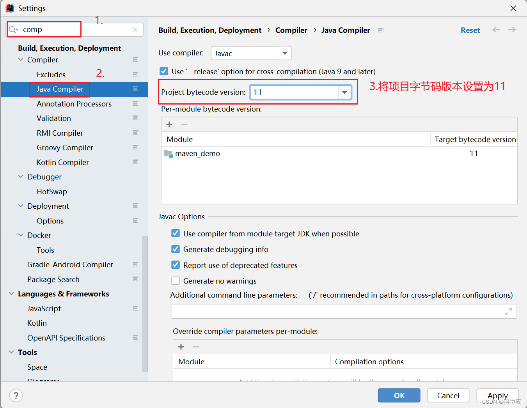Collapse the Compiler tree node

[21, 60]
